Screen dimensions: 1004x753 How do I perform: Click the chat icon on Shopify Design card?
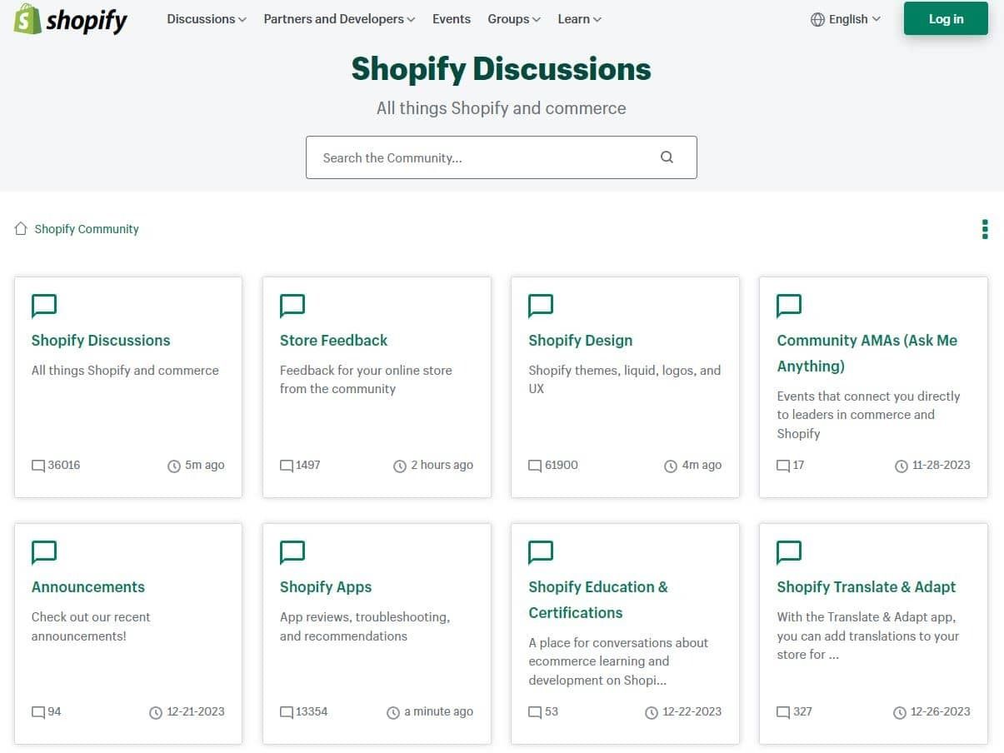point(541,306)
